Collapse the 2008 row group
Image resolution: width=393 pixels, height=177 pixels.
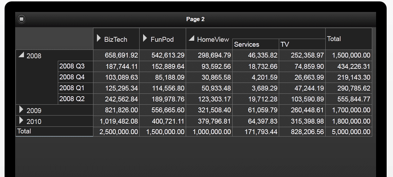(21, 55)
